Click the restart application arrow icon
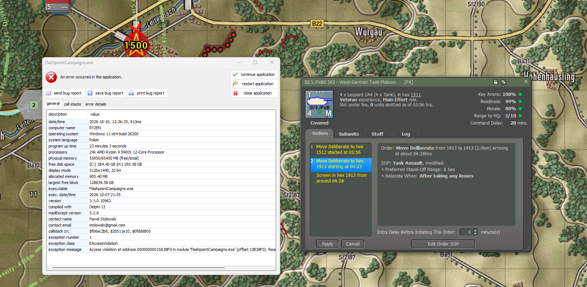587x287 pixels. click(x=235, y=84)
